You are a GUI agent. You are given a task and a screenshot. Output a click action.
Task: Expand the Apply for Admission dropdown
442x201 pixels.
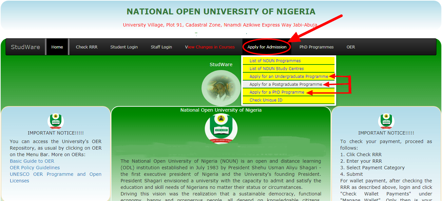coord(267,47)
